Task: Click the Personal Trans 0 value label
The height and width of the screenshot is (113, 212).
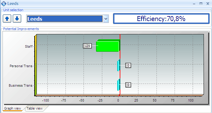Action: [x=128, y=65]
